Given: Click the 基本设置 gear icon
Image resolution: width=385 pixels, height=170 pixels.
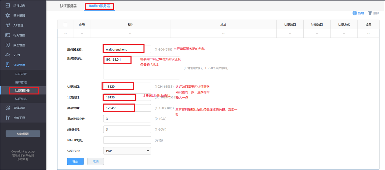Looking at the screenshot, I should (x=8, y=15).
